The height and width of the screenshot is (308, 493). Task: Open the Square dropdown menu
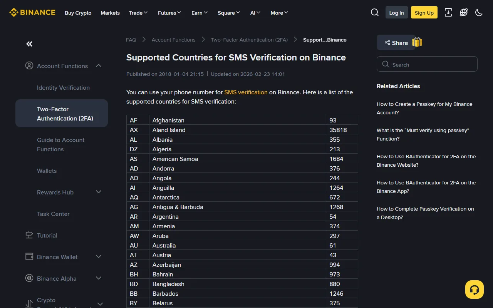click(229, 13)
